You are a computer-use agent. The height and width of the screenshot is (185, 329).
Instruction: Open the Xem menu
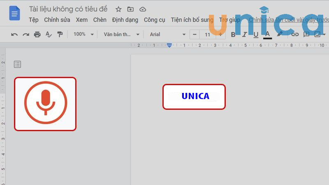(81, 20)
